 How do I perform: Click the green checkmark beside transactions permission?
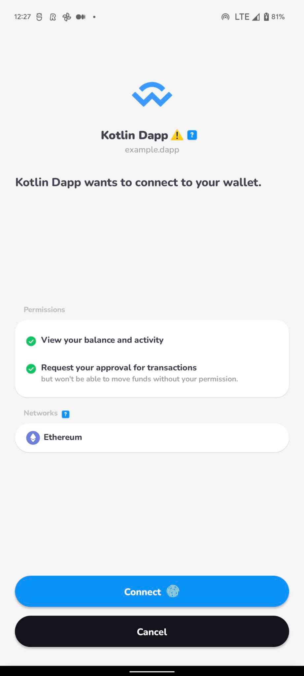(x=31, y=369)
